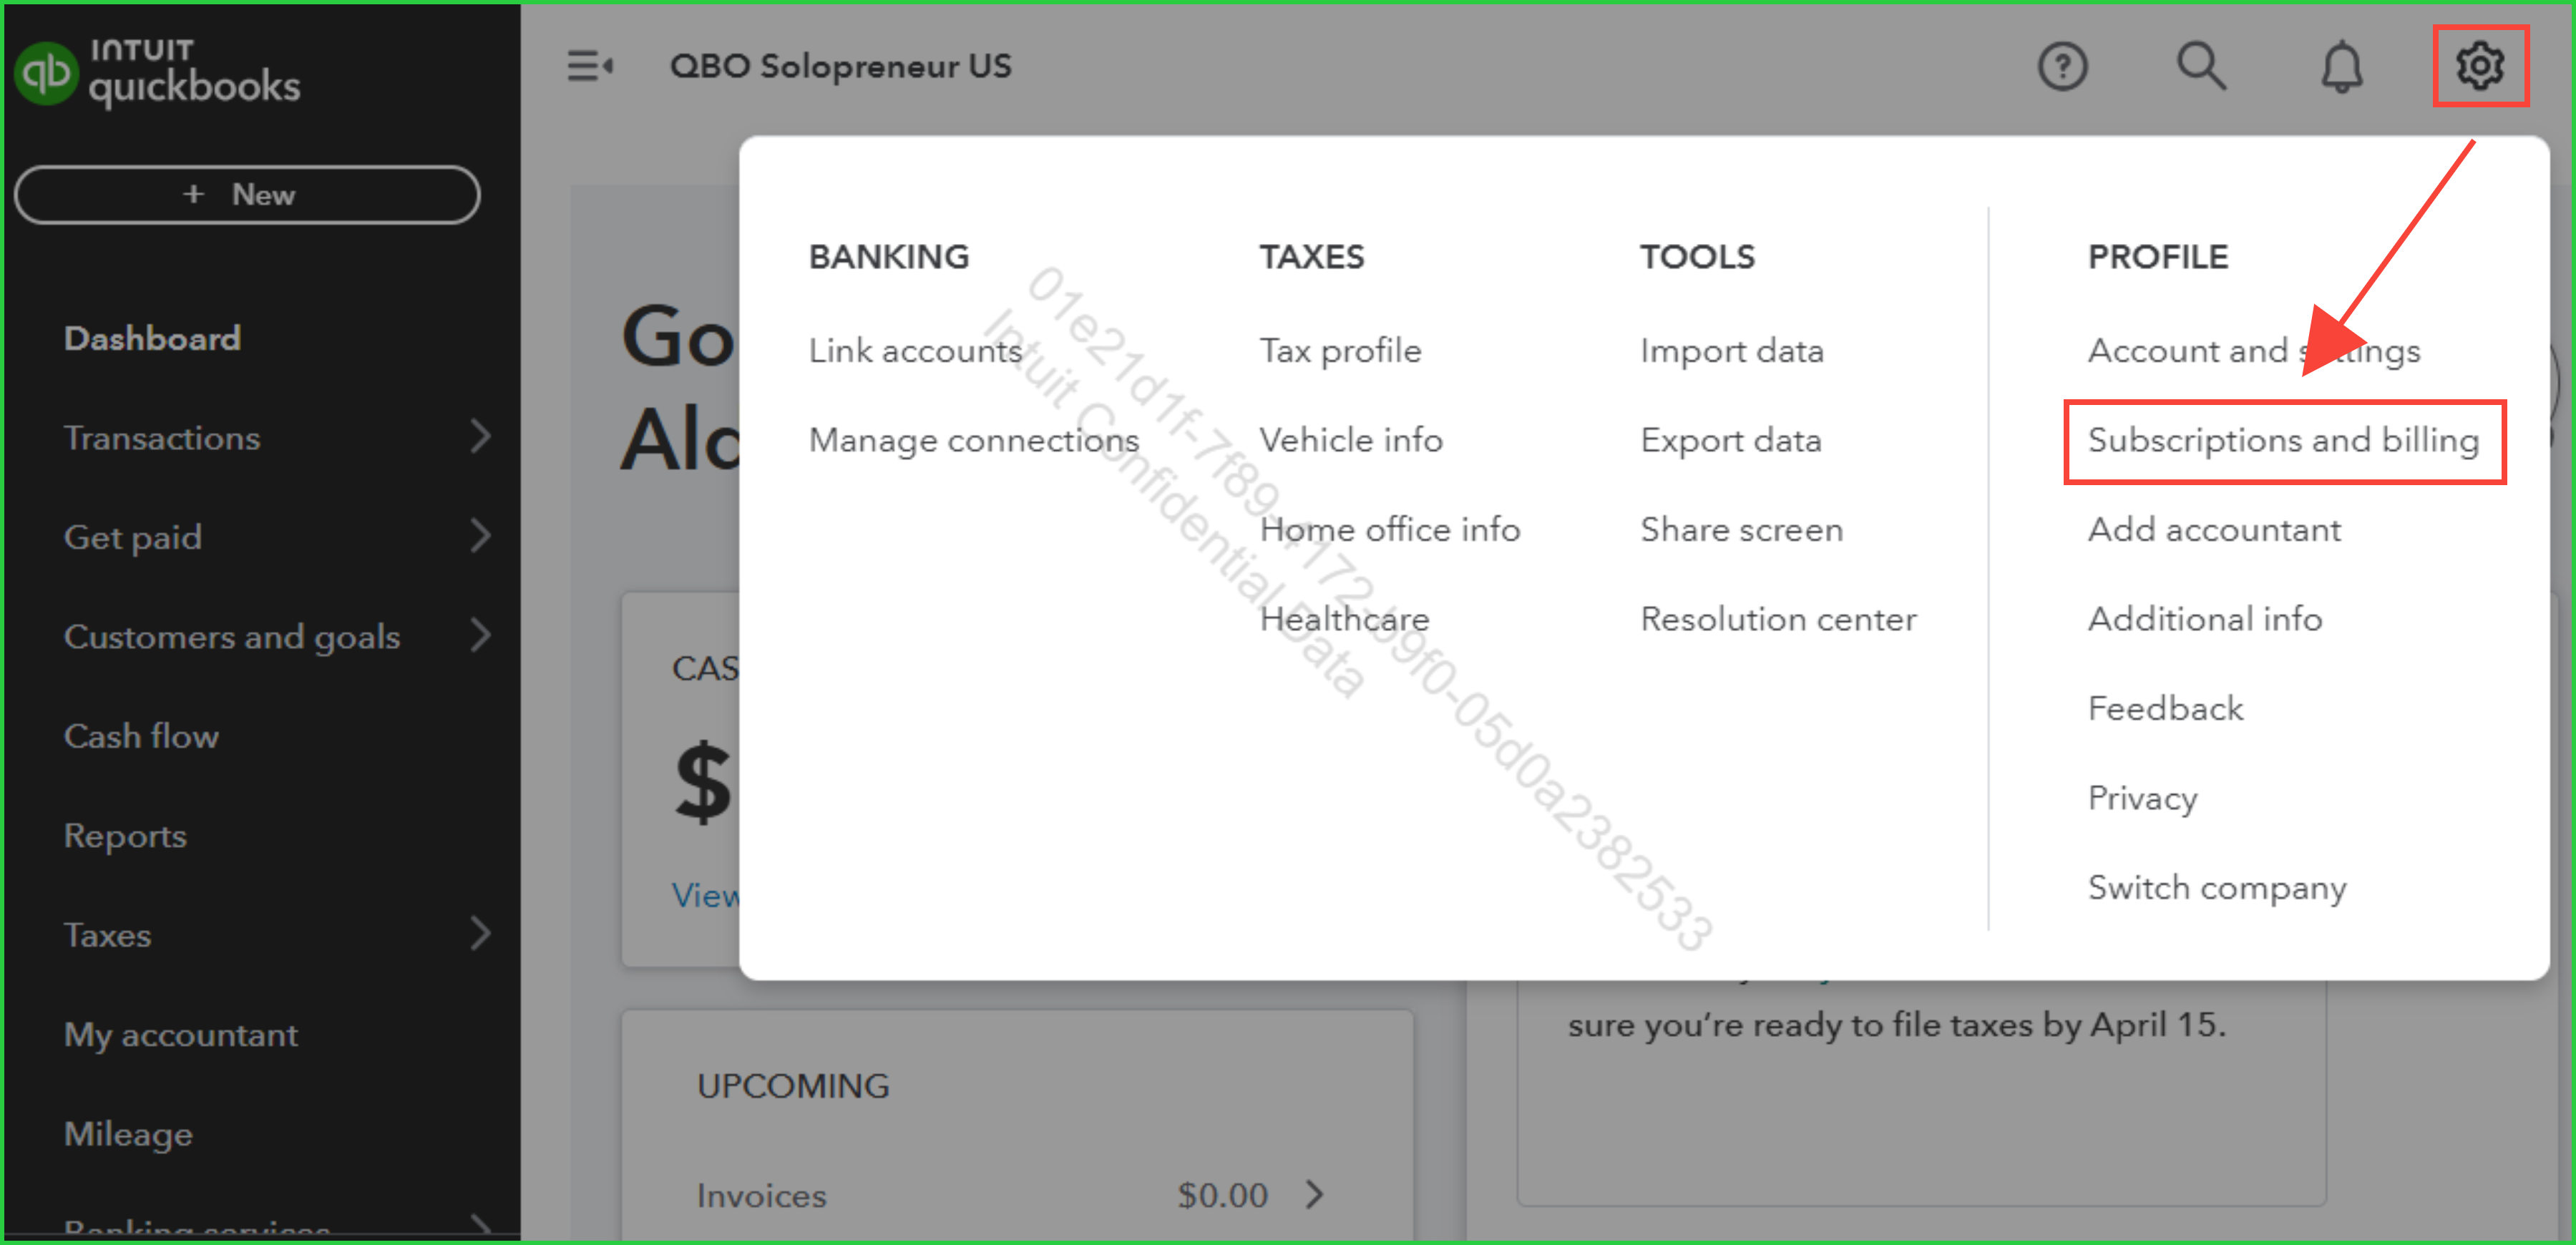Select Subscriptions and billing
This screenshot has height=1245, width=2576.
pos(2283,440)
